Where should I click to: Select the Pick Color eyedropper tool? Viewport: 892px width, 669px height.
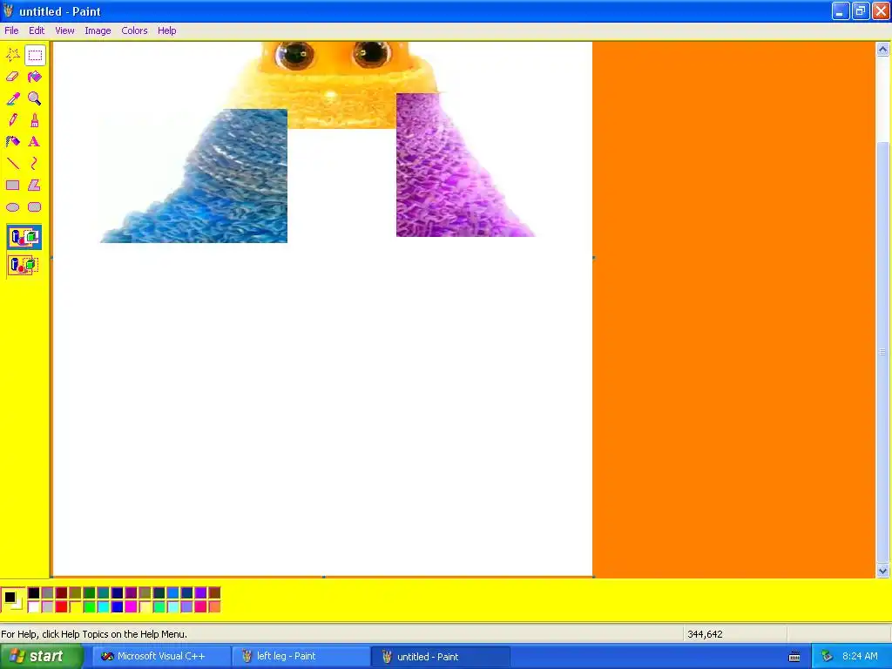tap(12, 98)
